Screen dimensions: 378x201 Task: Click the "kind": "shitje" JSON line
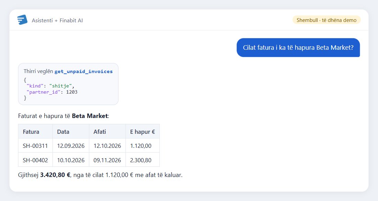(51, 86)
